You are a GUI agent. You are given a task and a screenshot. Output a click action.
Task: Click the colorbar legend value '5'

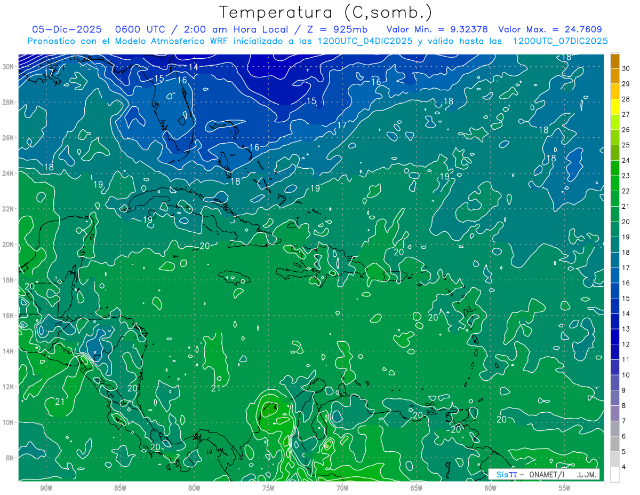[624, 452]
